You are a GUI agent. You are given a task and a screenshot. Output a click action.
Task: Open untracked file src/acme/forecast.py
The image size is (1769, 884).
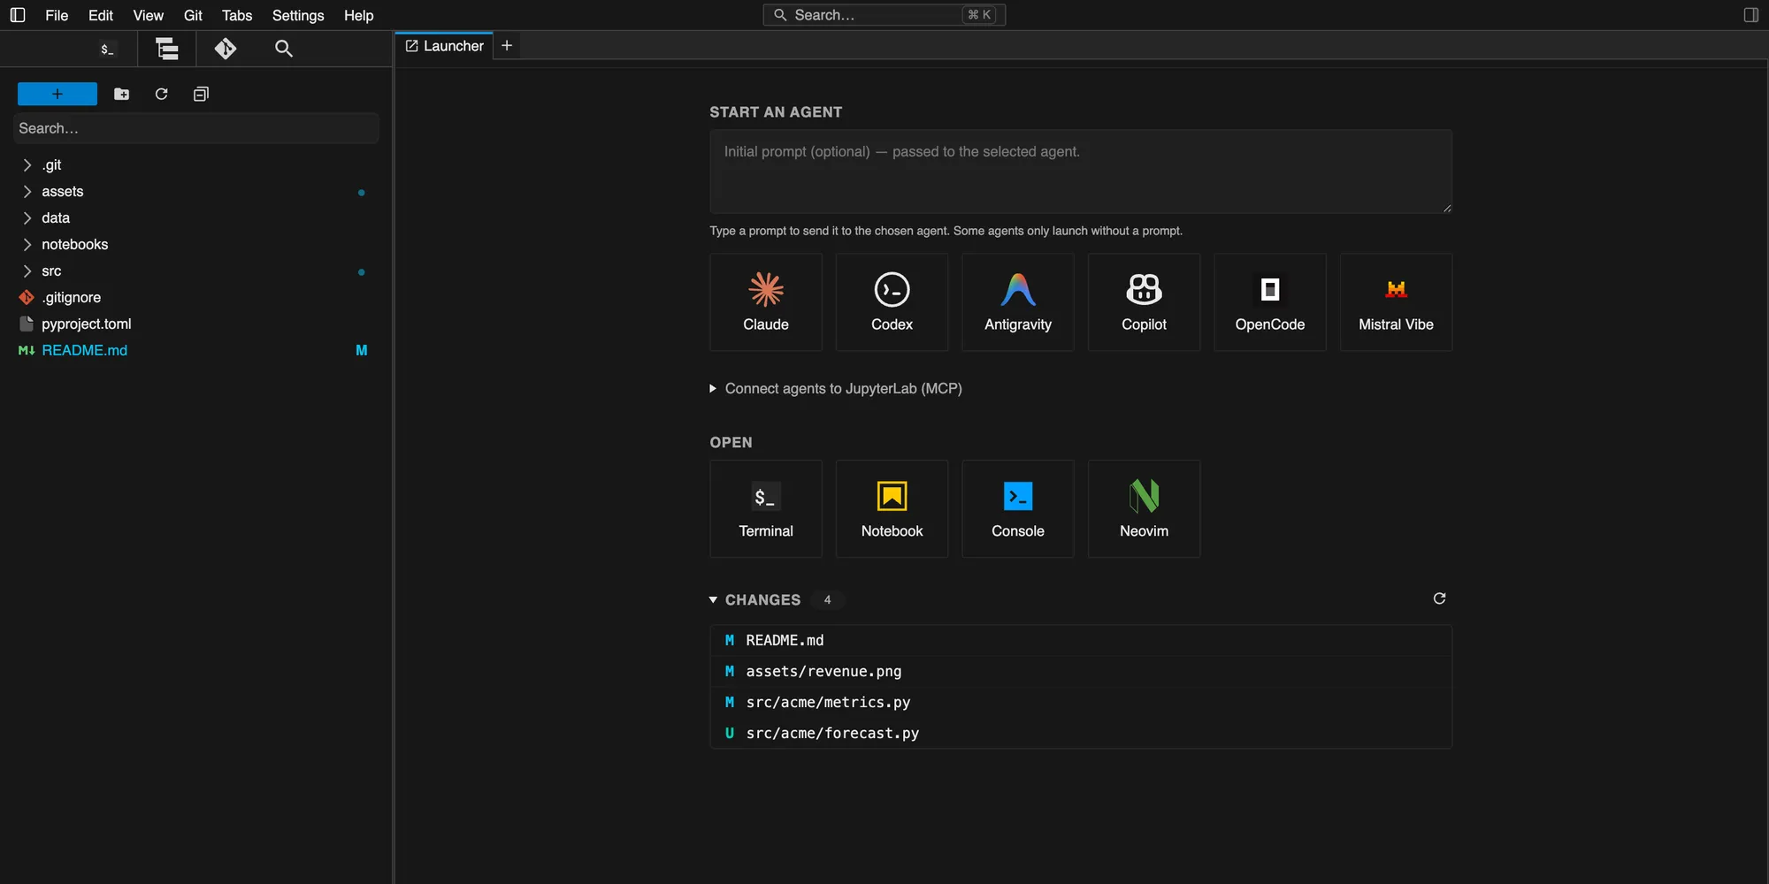point(1081,734)
